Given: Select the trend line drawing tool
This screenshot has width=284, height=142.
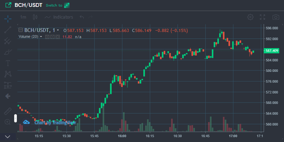Looking at the screenshot, I should click(x=8, y=30).
